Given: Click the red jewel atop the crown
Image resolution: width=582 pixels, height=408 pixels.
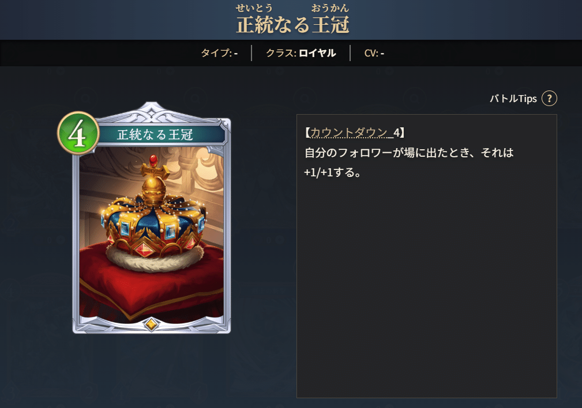Looking at the screenshot, I should 153,160.
